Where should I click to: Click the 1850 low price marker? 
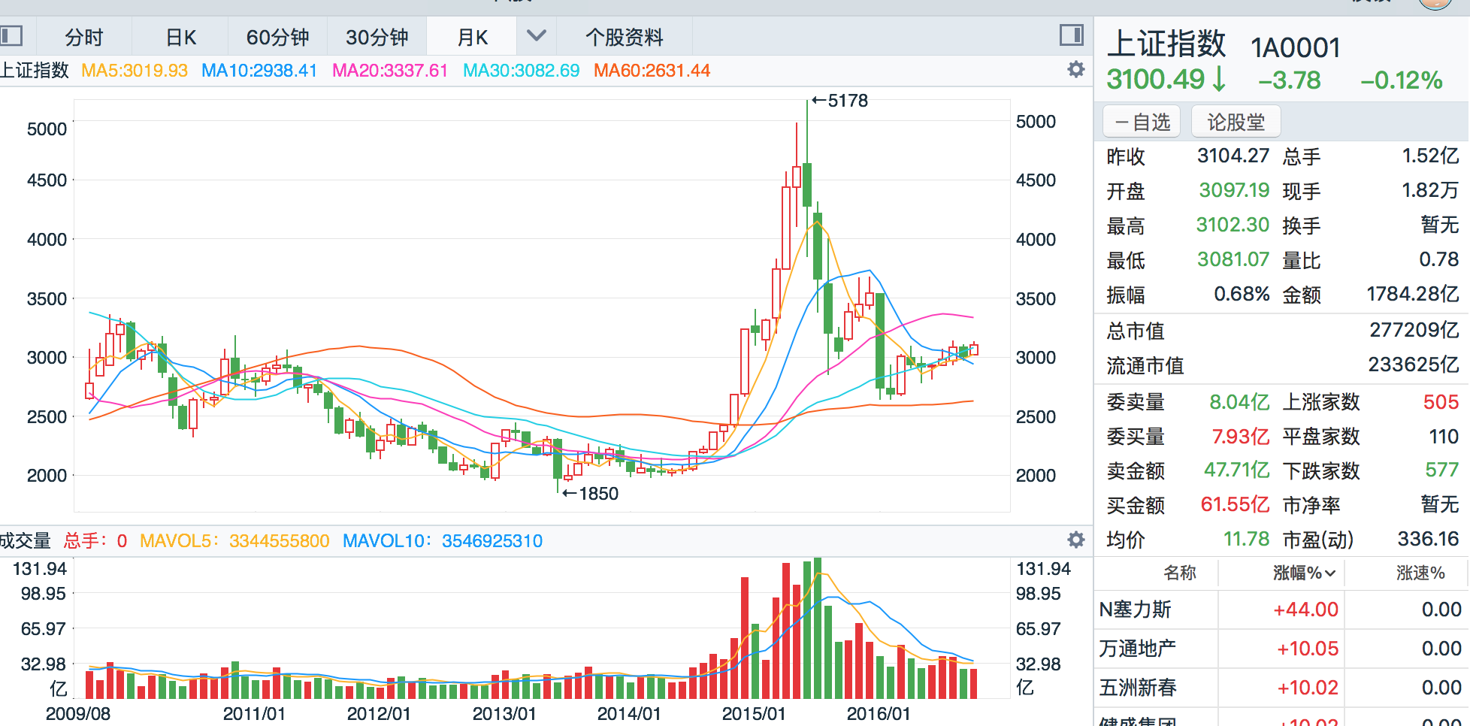click(590, 494)
